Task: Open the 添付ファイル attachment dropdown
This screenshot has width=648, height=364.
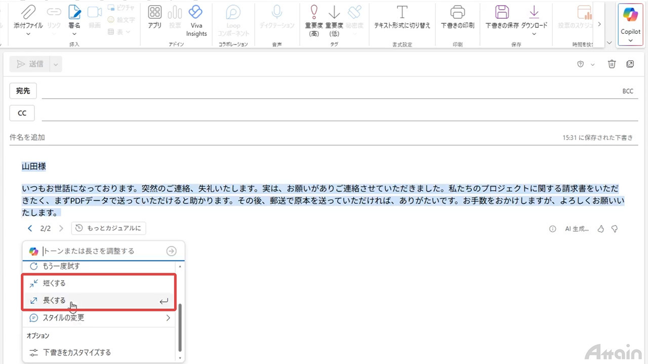Action: [28, 34]
